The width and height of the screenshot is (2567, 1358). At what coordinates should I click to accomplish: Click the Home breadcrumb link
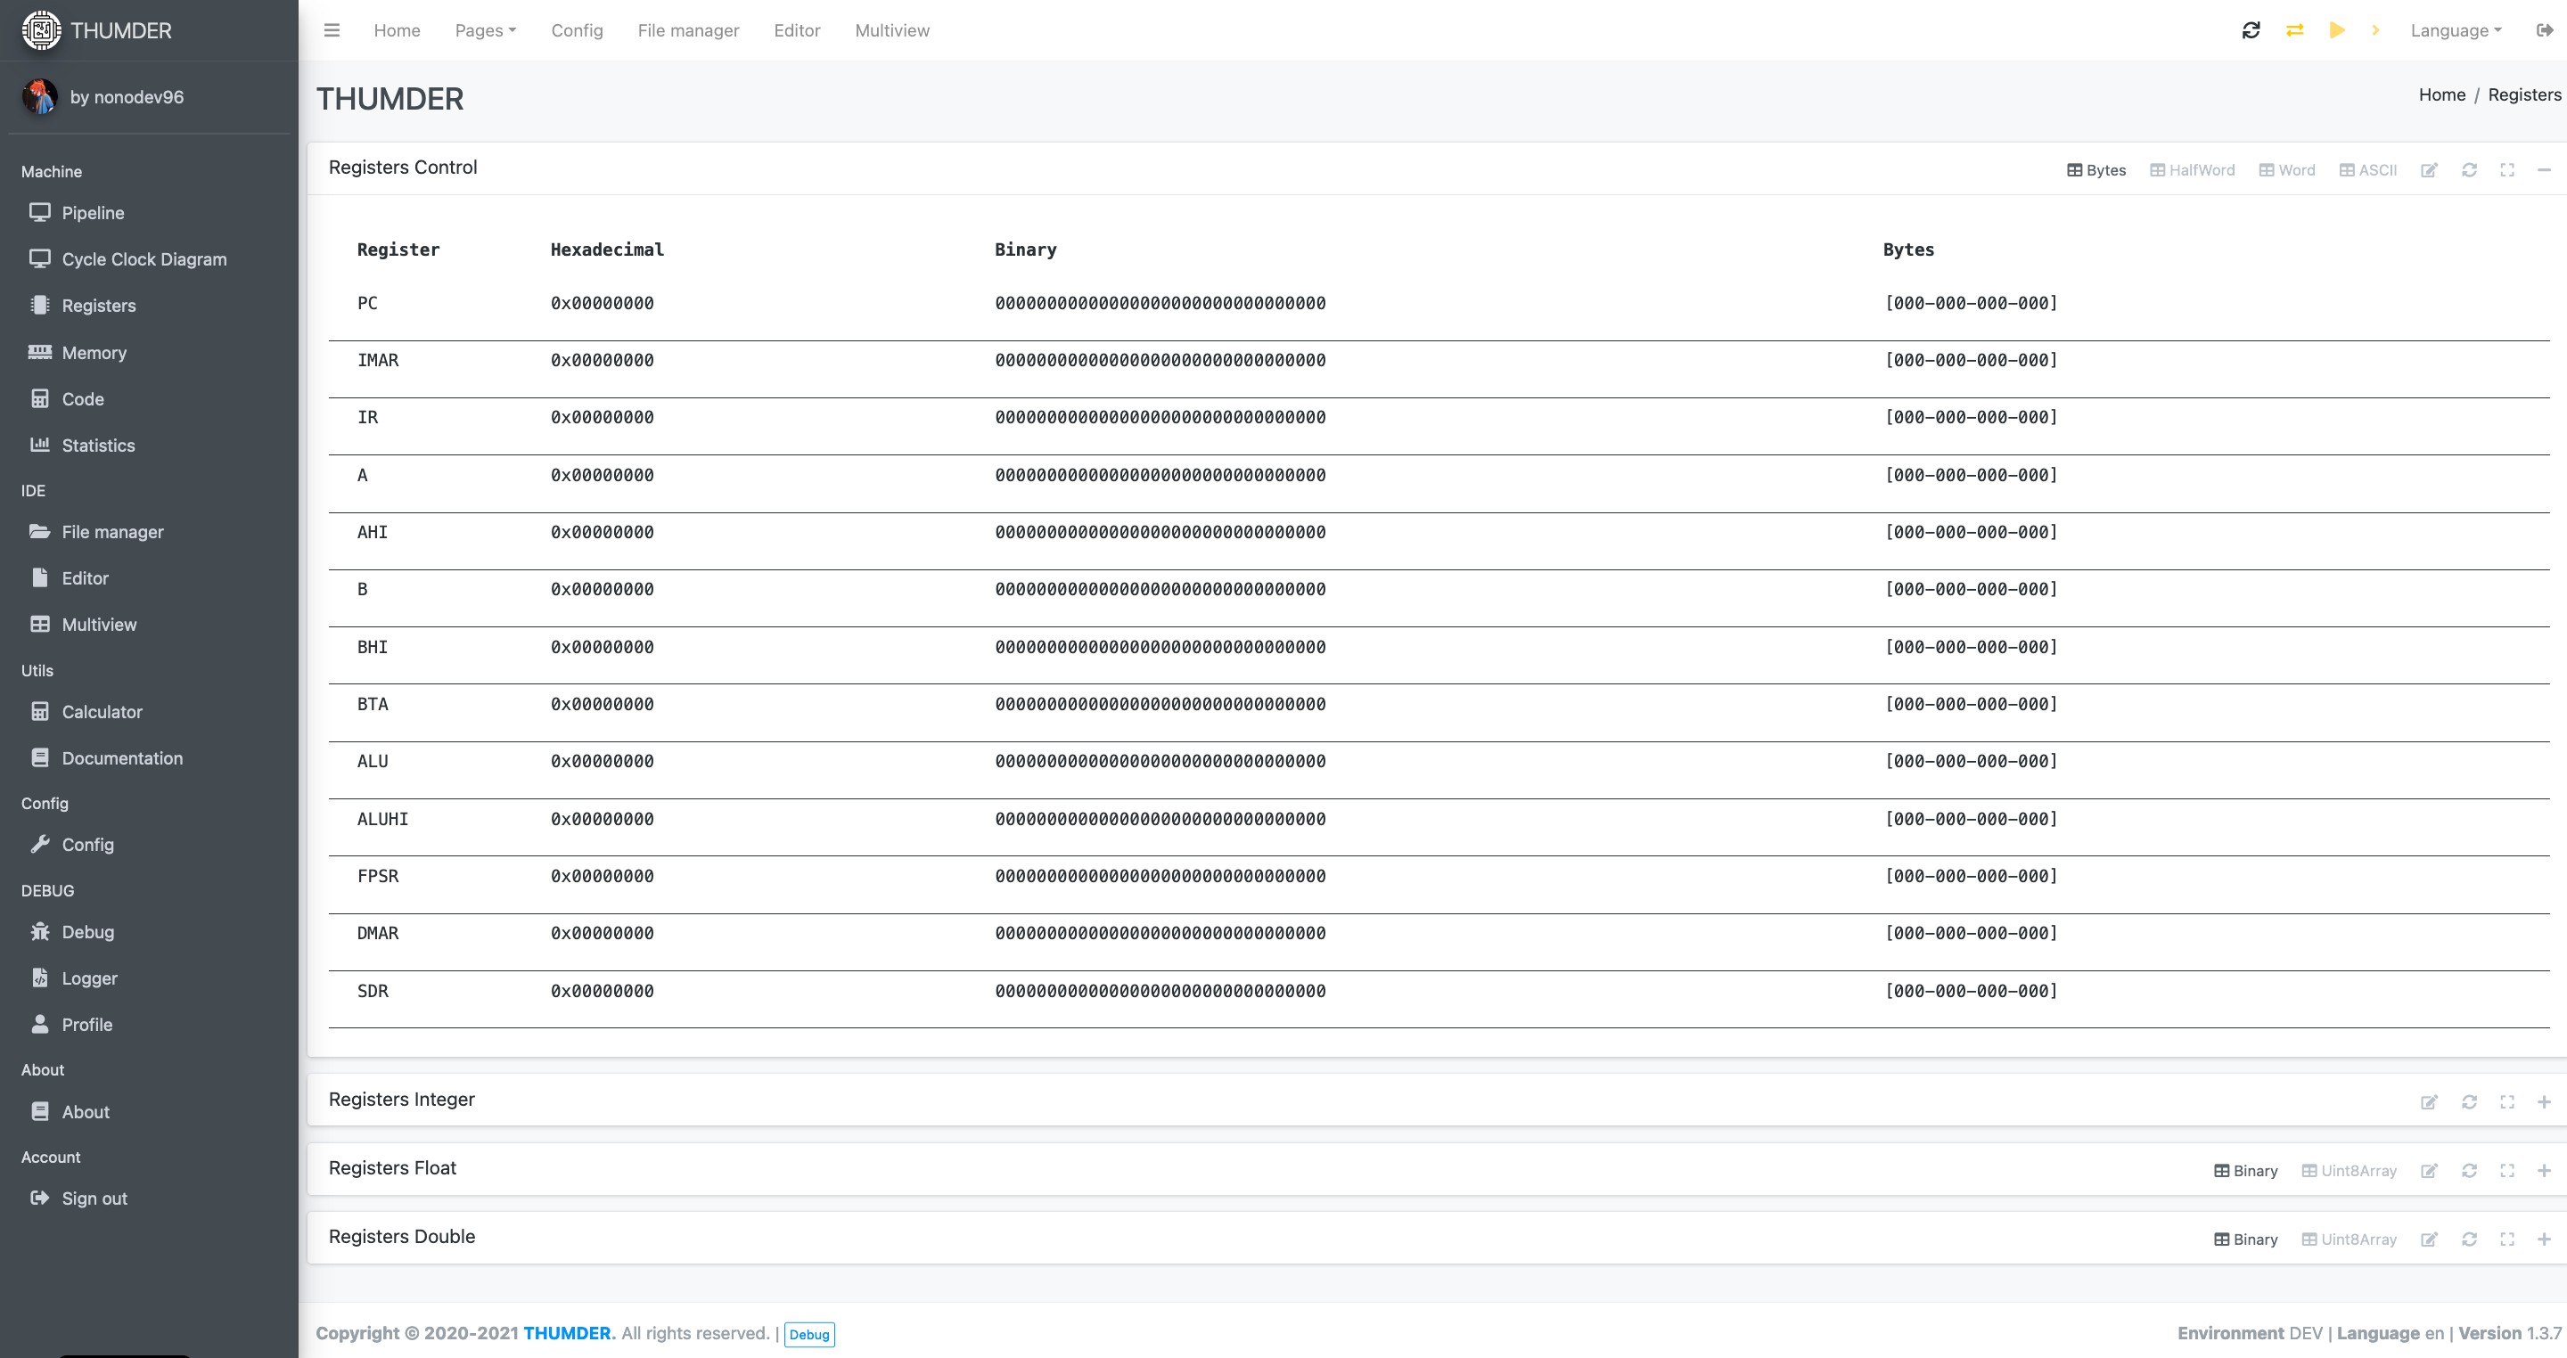(2441, 94)
